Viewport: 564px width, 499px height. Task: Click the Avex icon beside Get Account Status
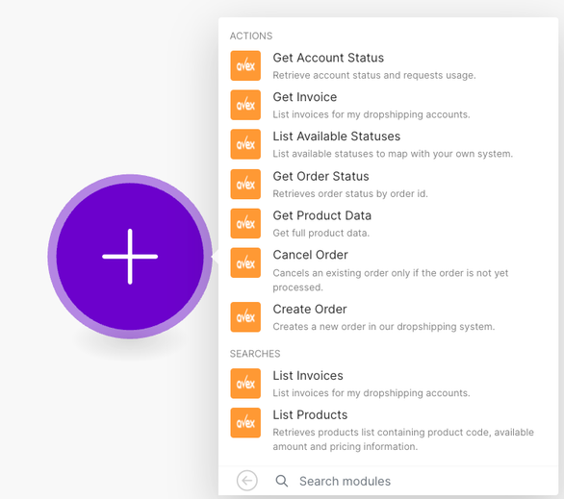tap(245, 65)
